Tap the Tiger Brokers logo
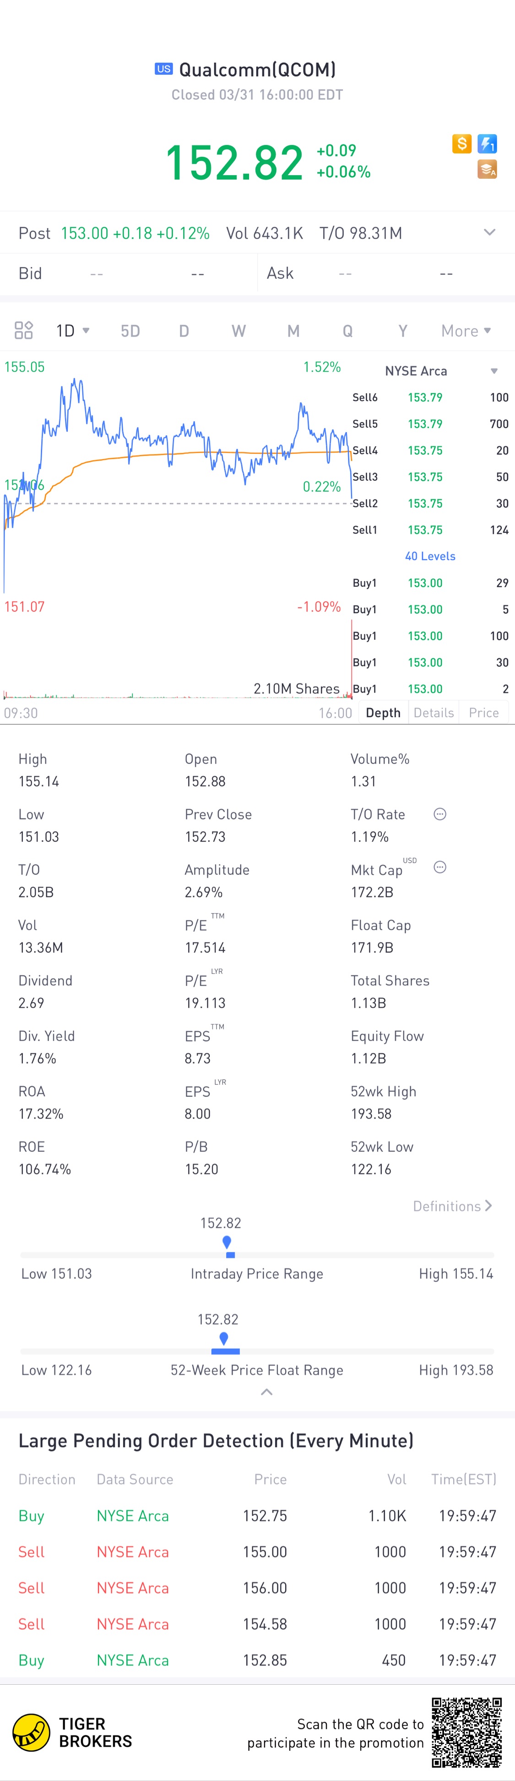 coord(72,1732)
